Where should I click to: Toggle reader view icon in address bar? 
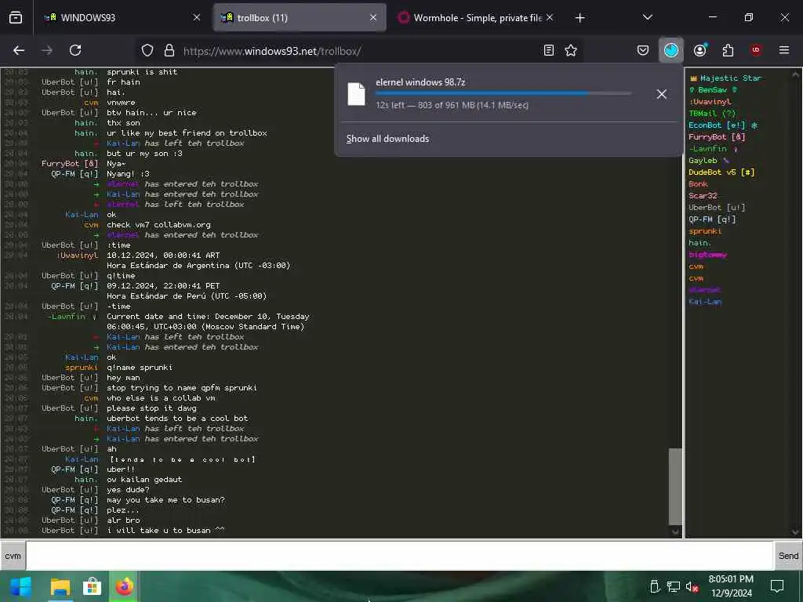click(548, 50)
